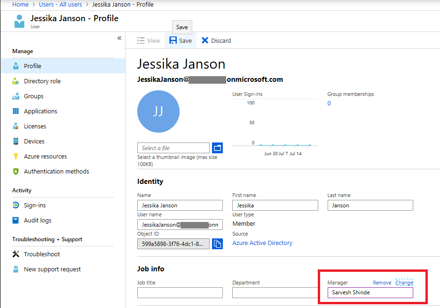Viewport: 440px width, 308px height.
Task: Collapse the Manage sidebar
Action: coord(120,39)
